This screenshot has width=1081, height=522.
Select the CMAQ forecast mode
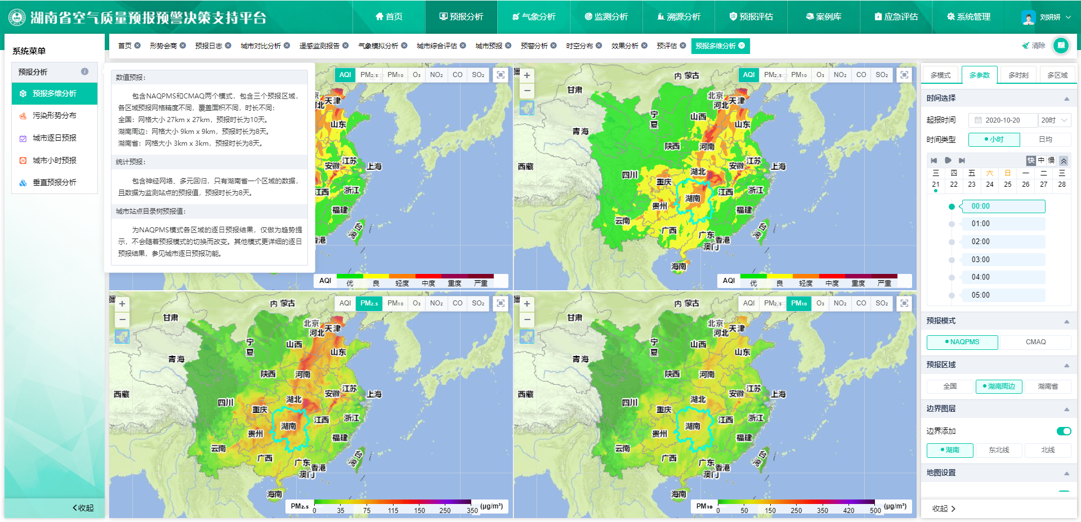[1035, 342]
